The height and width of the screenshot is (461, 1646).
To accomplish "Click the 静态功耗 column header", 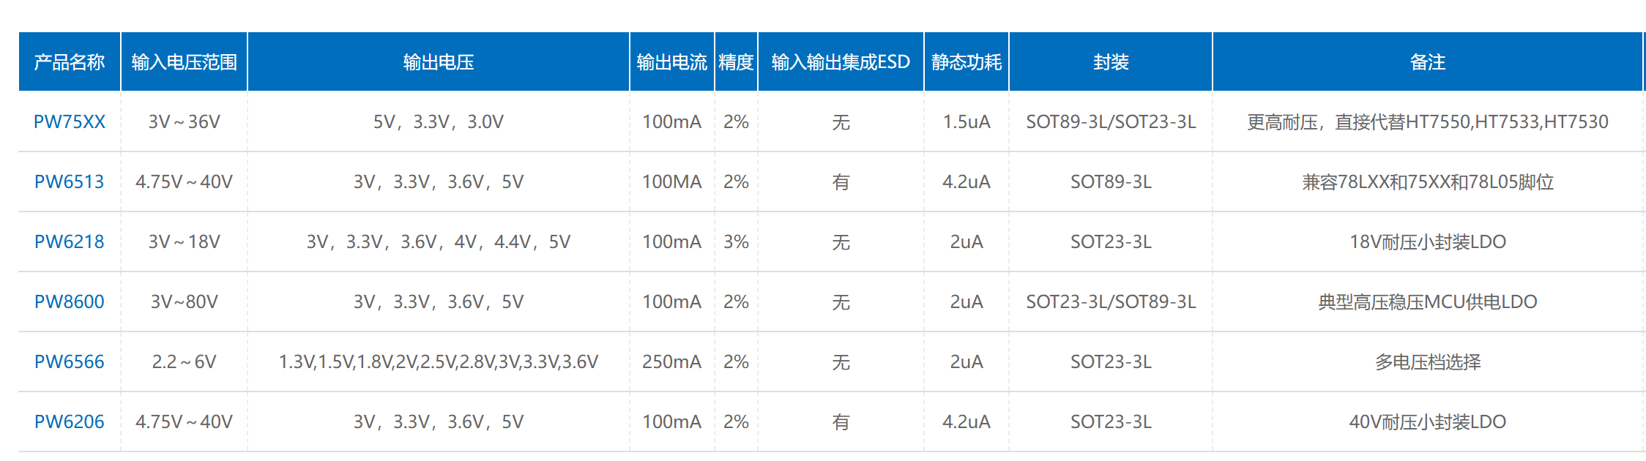I will [x=967, y=61].
